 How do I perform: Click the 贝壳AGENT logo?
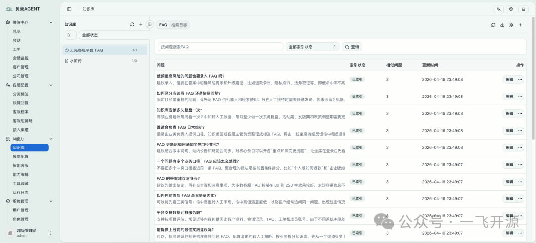23,9
